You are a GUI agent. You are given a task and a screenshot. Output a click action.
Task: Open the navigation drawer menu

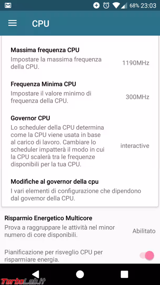pos(12,23)
